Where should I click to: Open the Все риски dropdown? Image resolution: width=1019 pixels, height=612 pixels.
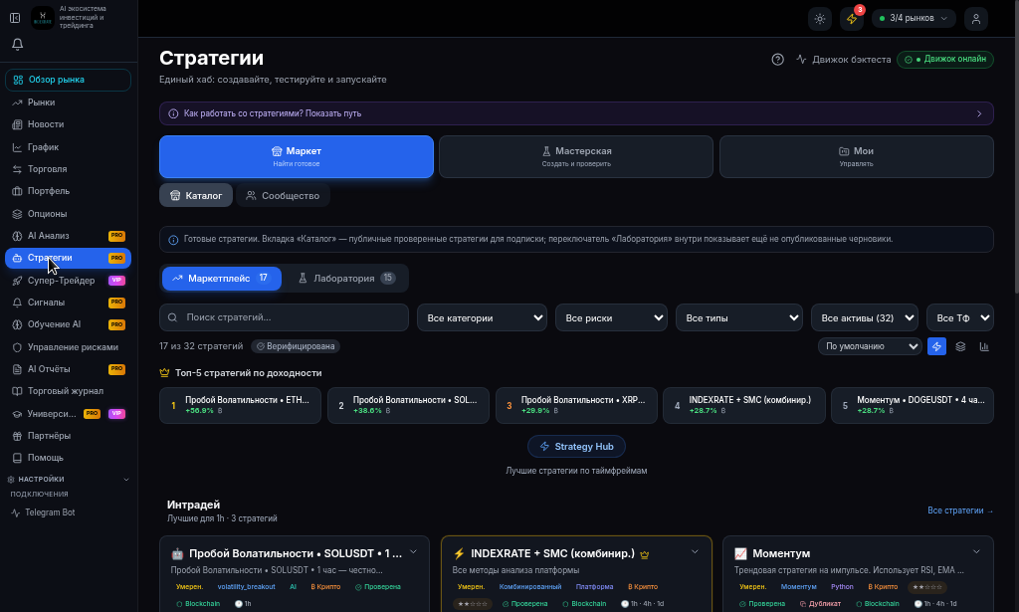(x=611, y=317)
